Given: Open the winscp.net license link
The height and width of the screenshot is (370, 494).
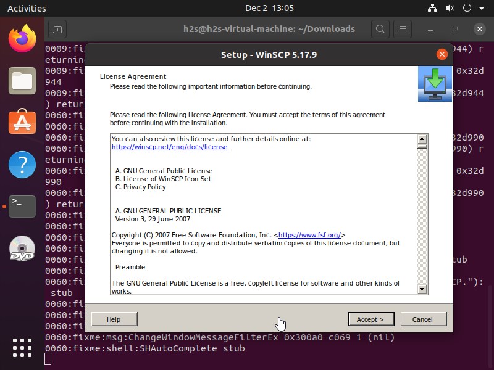Looking at the screenshot, I should point(169,147).
